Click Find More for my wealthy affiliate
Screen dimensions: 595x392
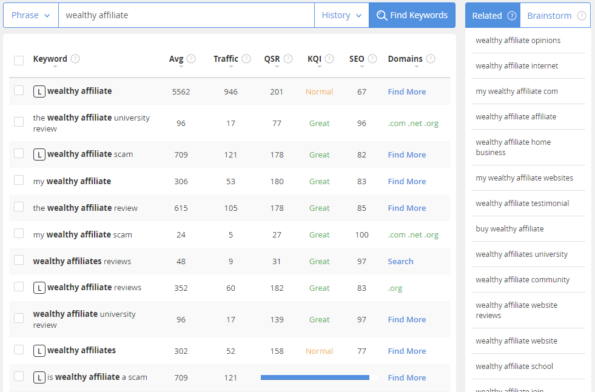pos(407,181)
